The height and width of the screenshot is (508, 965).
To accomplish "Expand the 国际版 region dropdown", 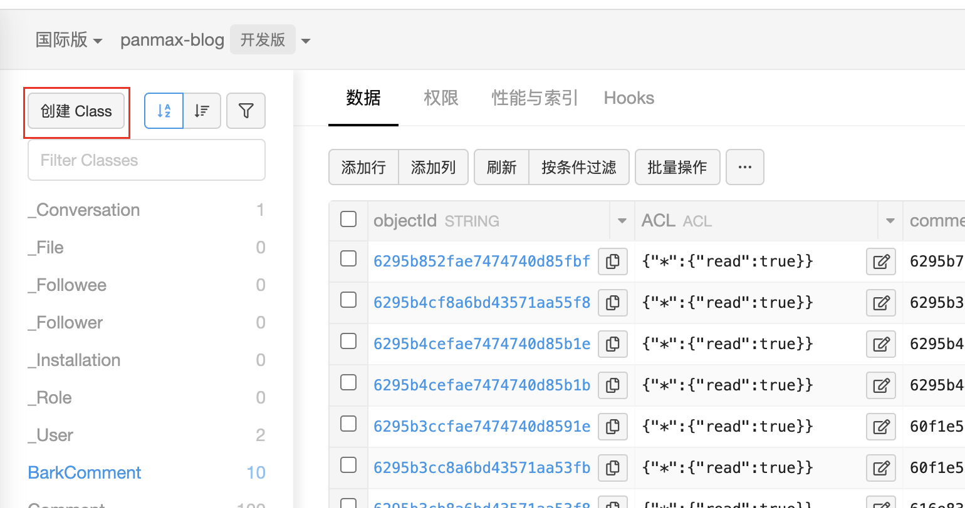I will 69,41.
